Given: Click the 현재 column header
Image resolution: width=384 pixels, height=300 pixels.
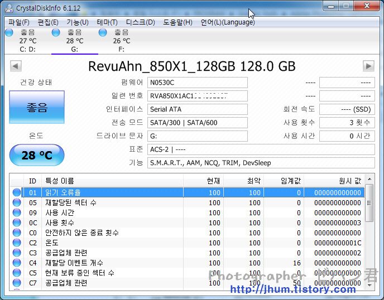Looking at the screenshot, I should [x=203, y=181].
